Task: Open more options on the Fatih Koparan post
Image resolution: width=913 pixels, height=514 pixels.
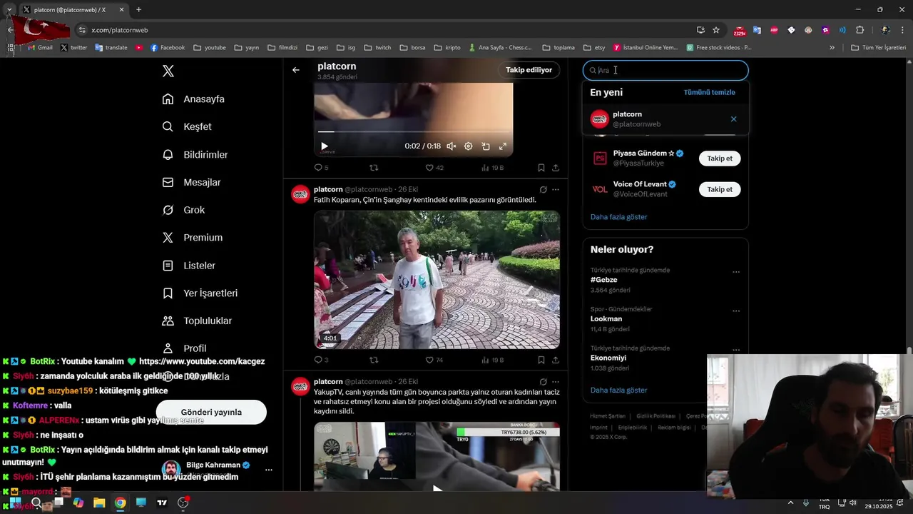Action: [x=556, y=190]
